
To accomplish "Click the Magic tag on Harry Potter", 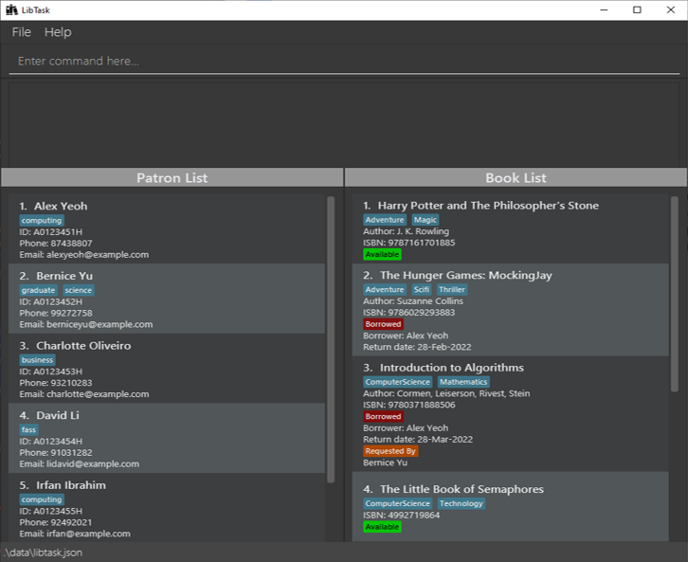I will [x=425, y=220].
